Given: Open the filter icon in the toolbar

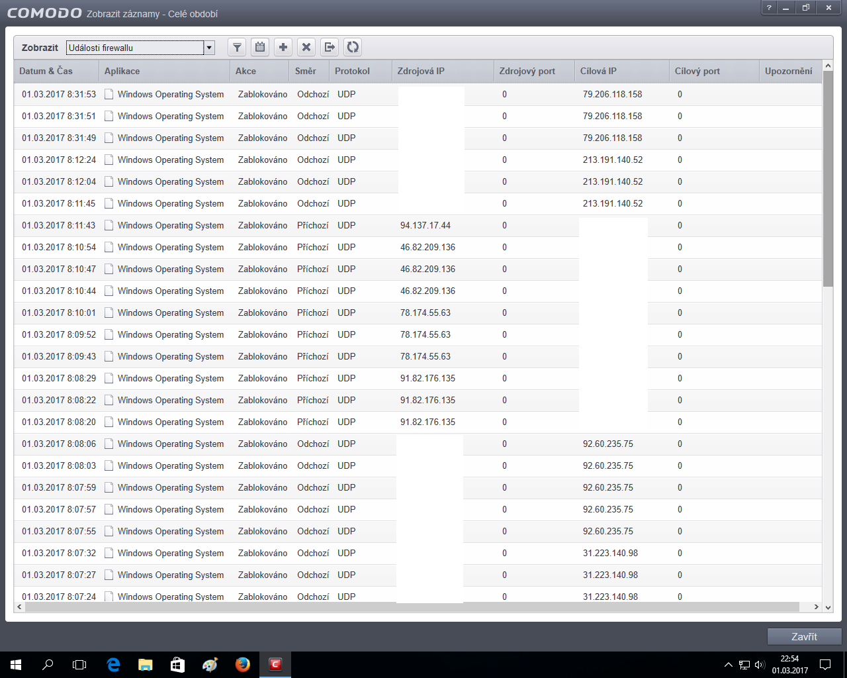Looking at the screenshot, I should (237, 47).
